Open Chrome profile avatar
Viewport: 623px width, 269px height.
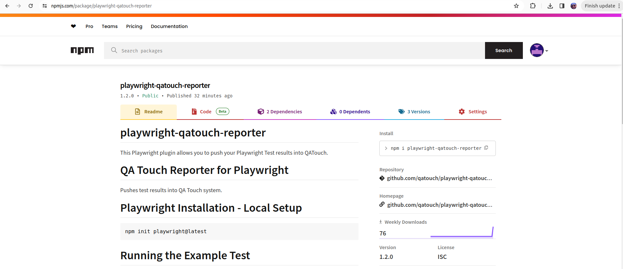point(574,6)
